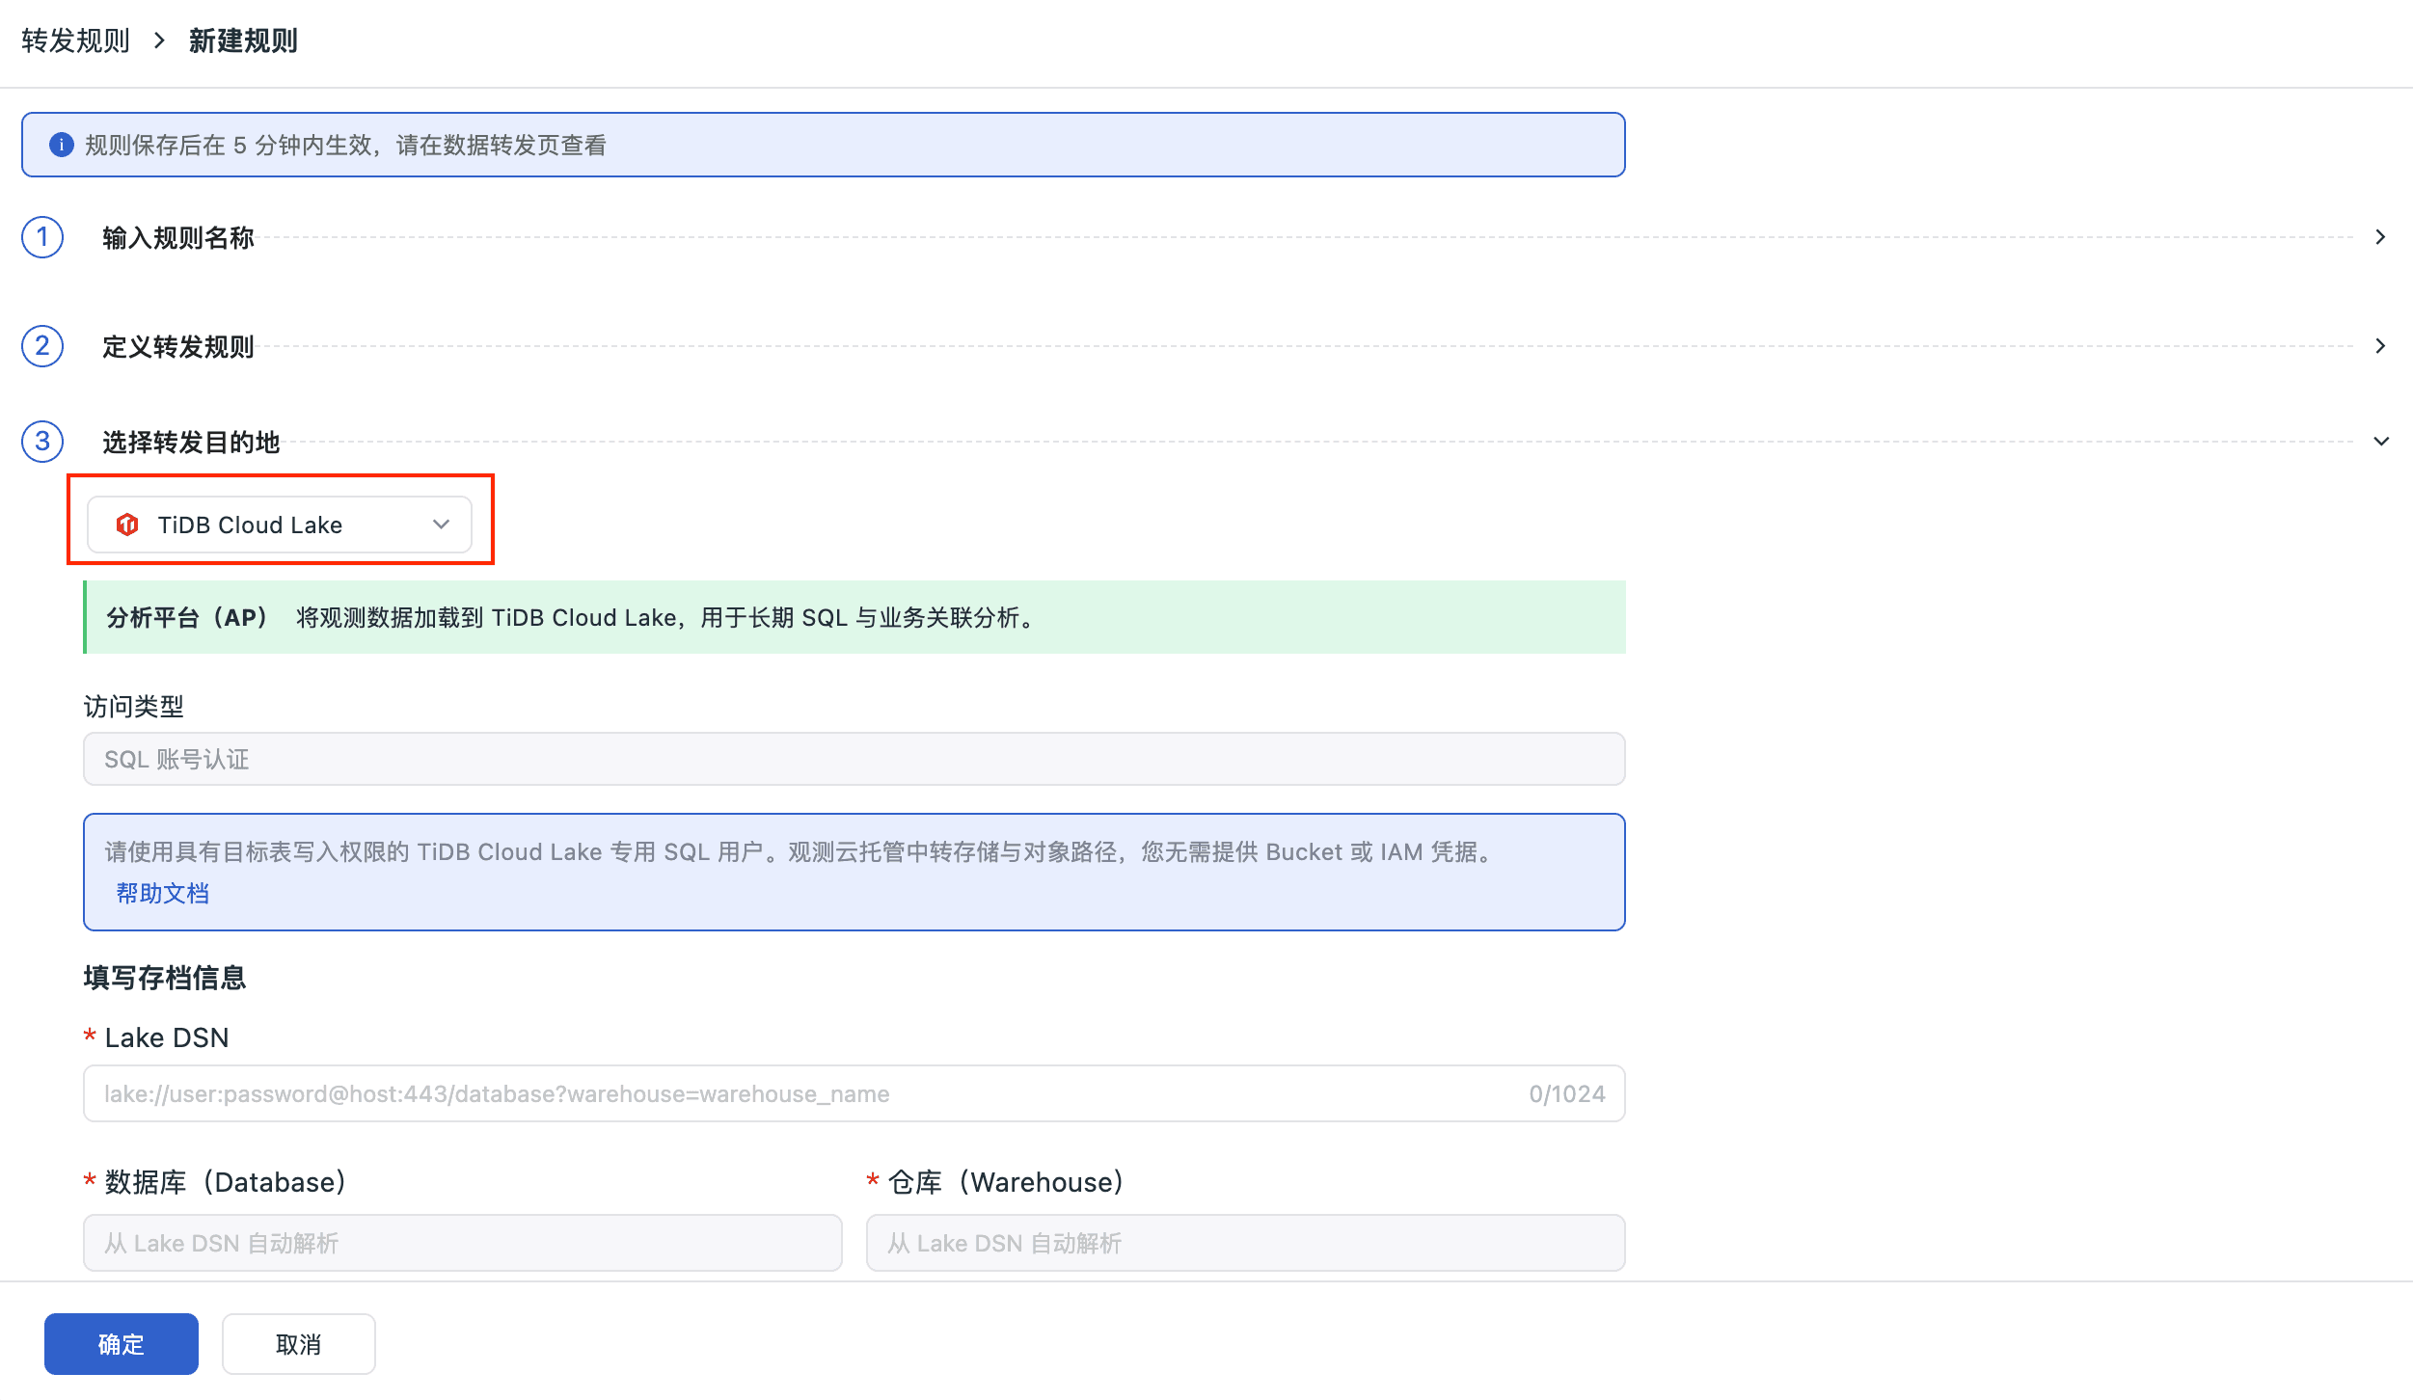This screenshot has width=2413, height=1400.
Task: Click the TiDB Cloud Lake logo icon
Action: pos(127,525)
